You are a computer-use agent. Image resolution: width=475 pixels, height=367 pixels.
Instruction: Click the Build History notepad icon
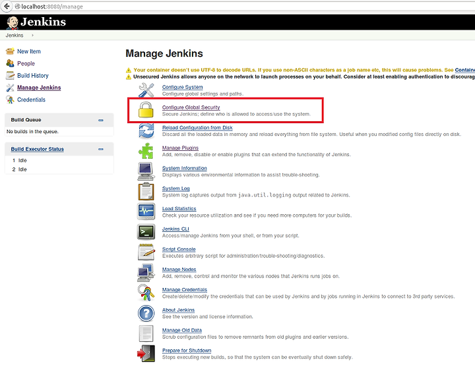(10, 76)
